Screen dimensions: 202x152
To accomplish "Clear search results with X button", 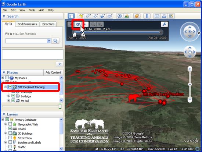I will (59, 64).
